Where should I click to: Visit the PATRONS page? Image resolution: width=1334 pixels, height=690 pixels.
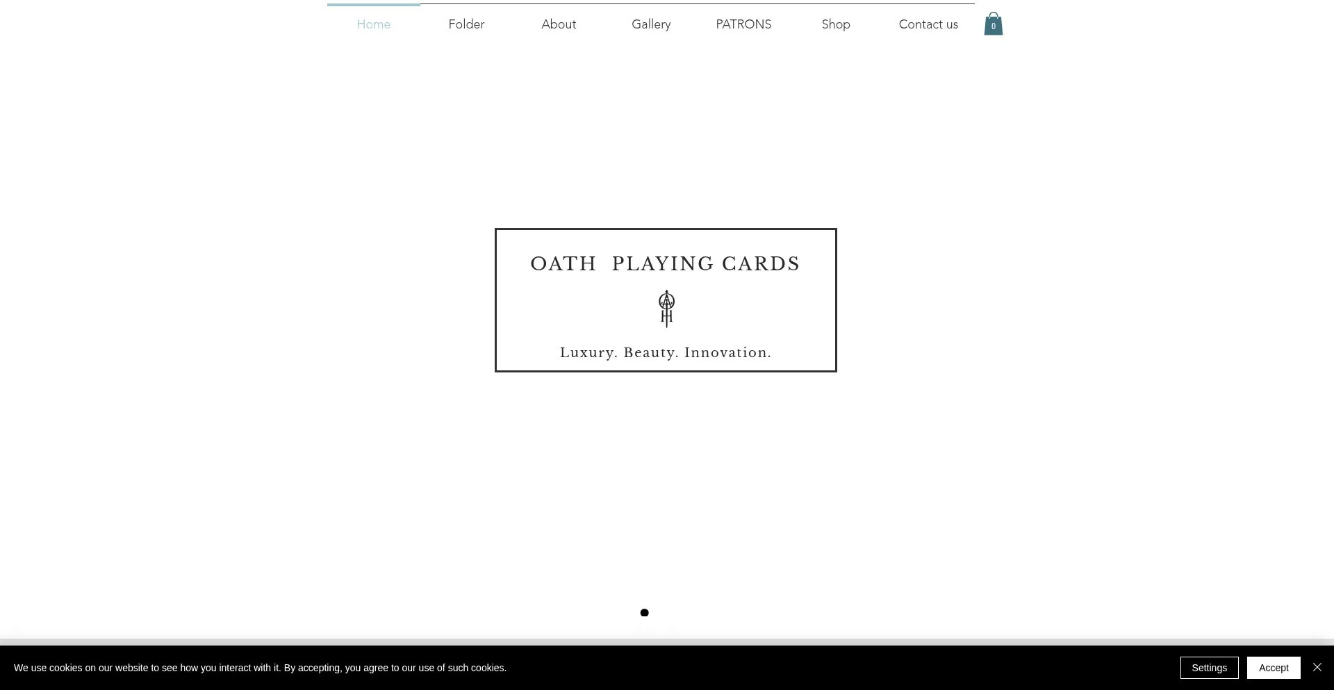click(x=743, y=24)
